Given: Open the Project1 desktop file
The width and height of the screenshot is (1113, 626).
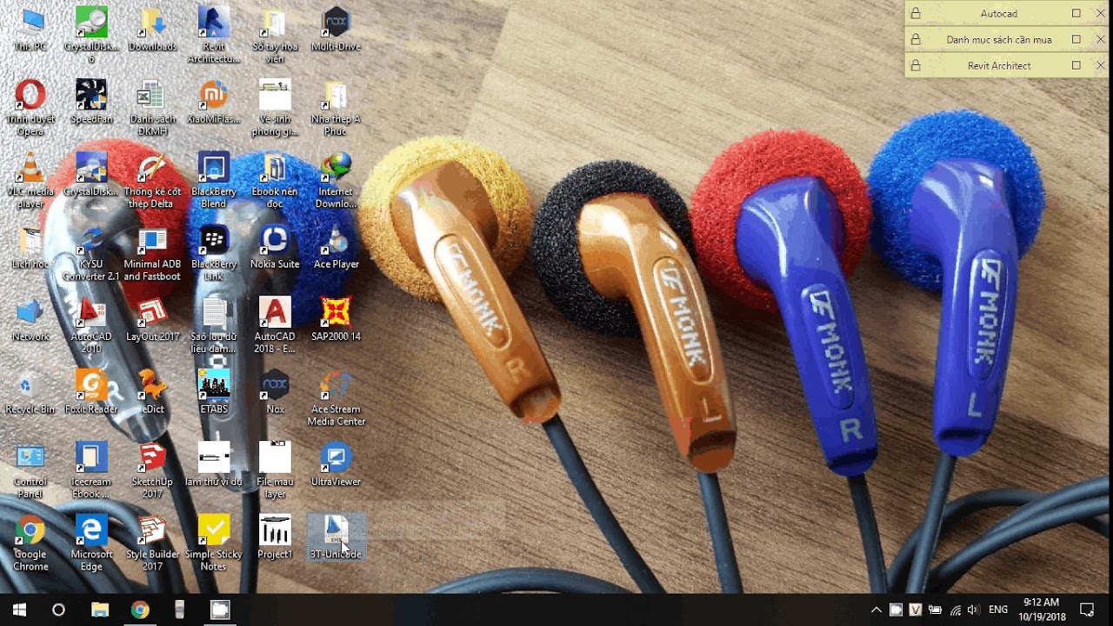Looking at the screenshot, I should point(275,536).
